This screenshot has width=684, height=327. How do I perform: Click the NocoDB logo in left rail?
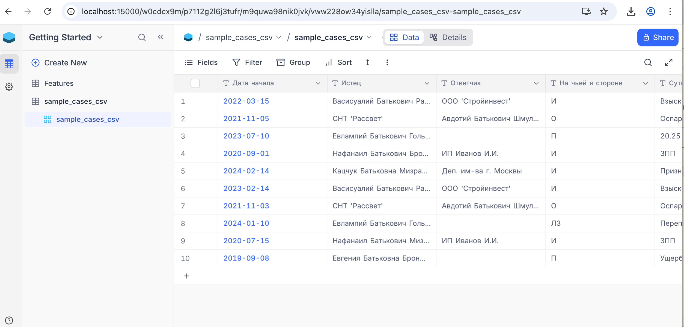click(9, 37)
